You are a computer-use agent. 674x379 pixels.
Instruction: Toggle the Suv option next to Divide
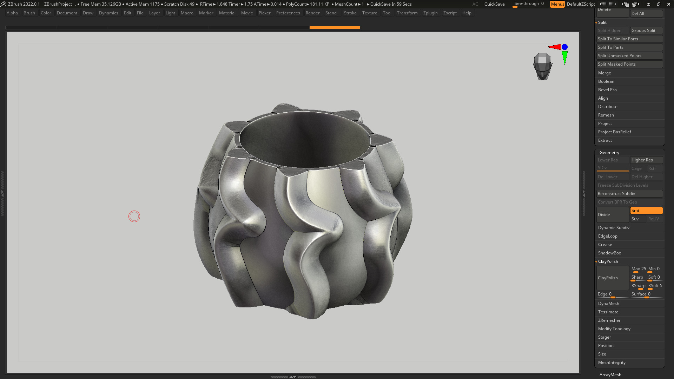[638, 219]
